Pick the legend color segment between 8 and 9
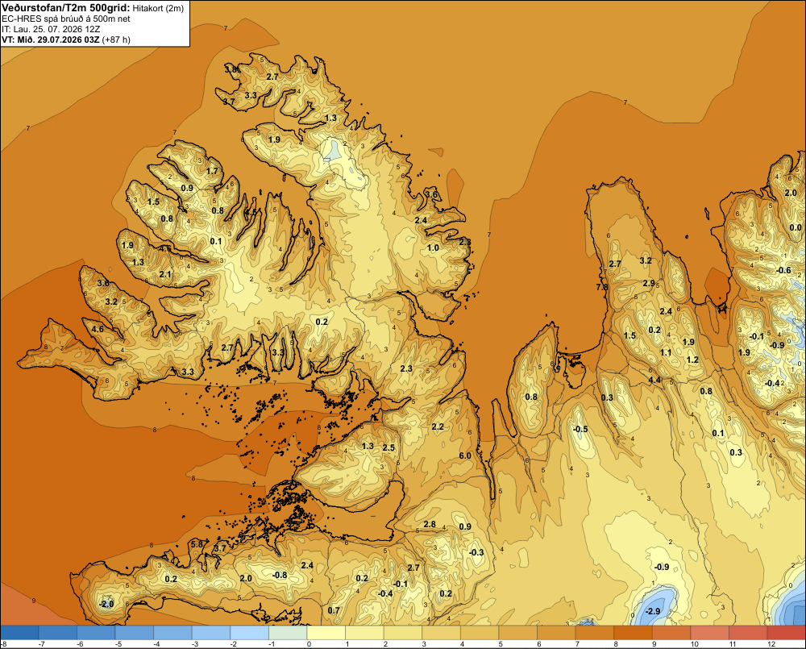This screenshot has width=806, height=649. (x=634, y=632)
